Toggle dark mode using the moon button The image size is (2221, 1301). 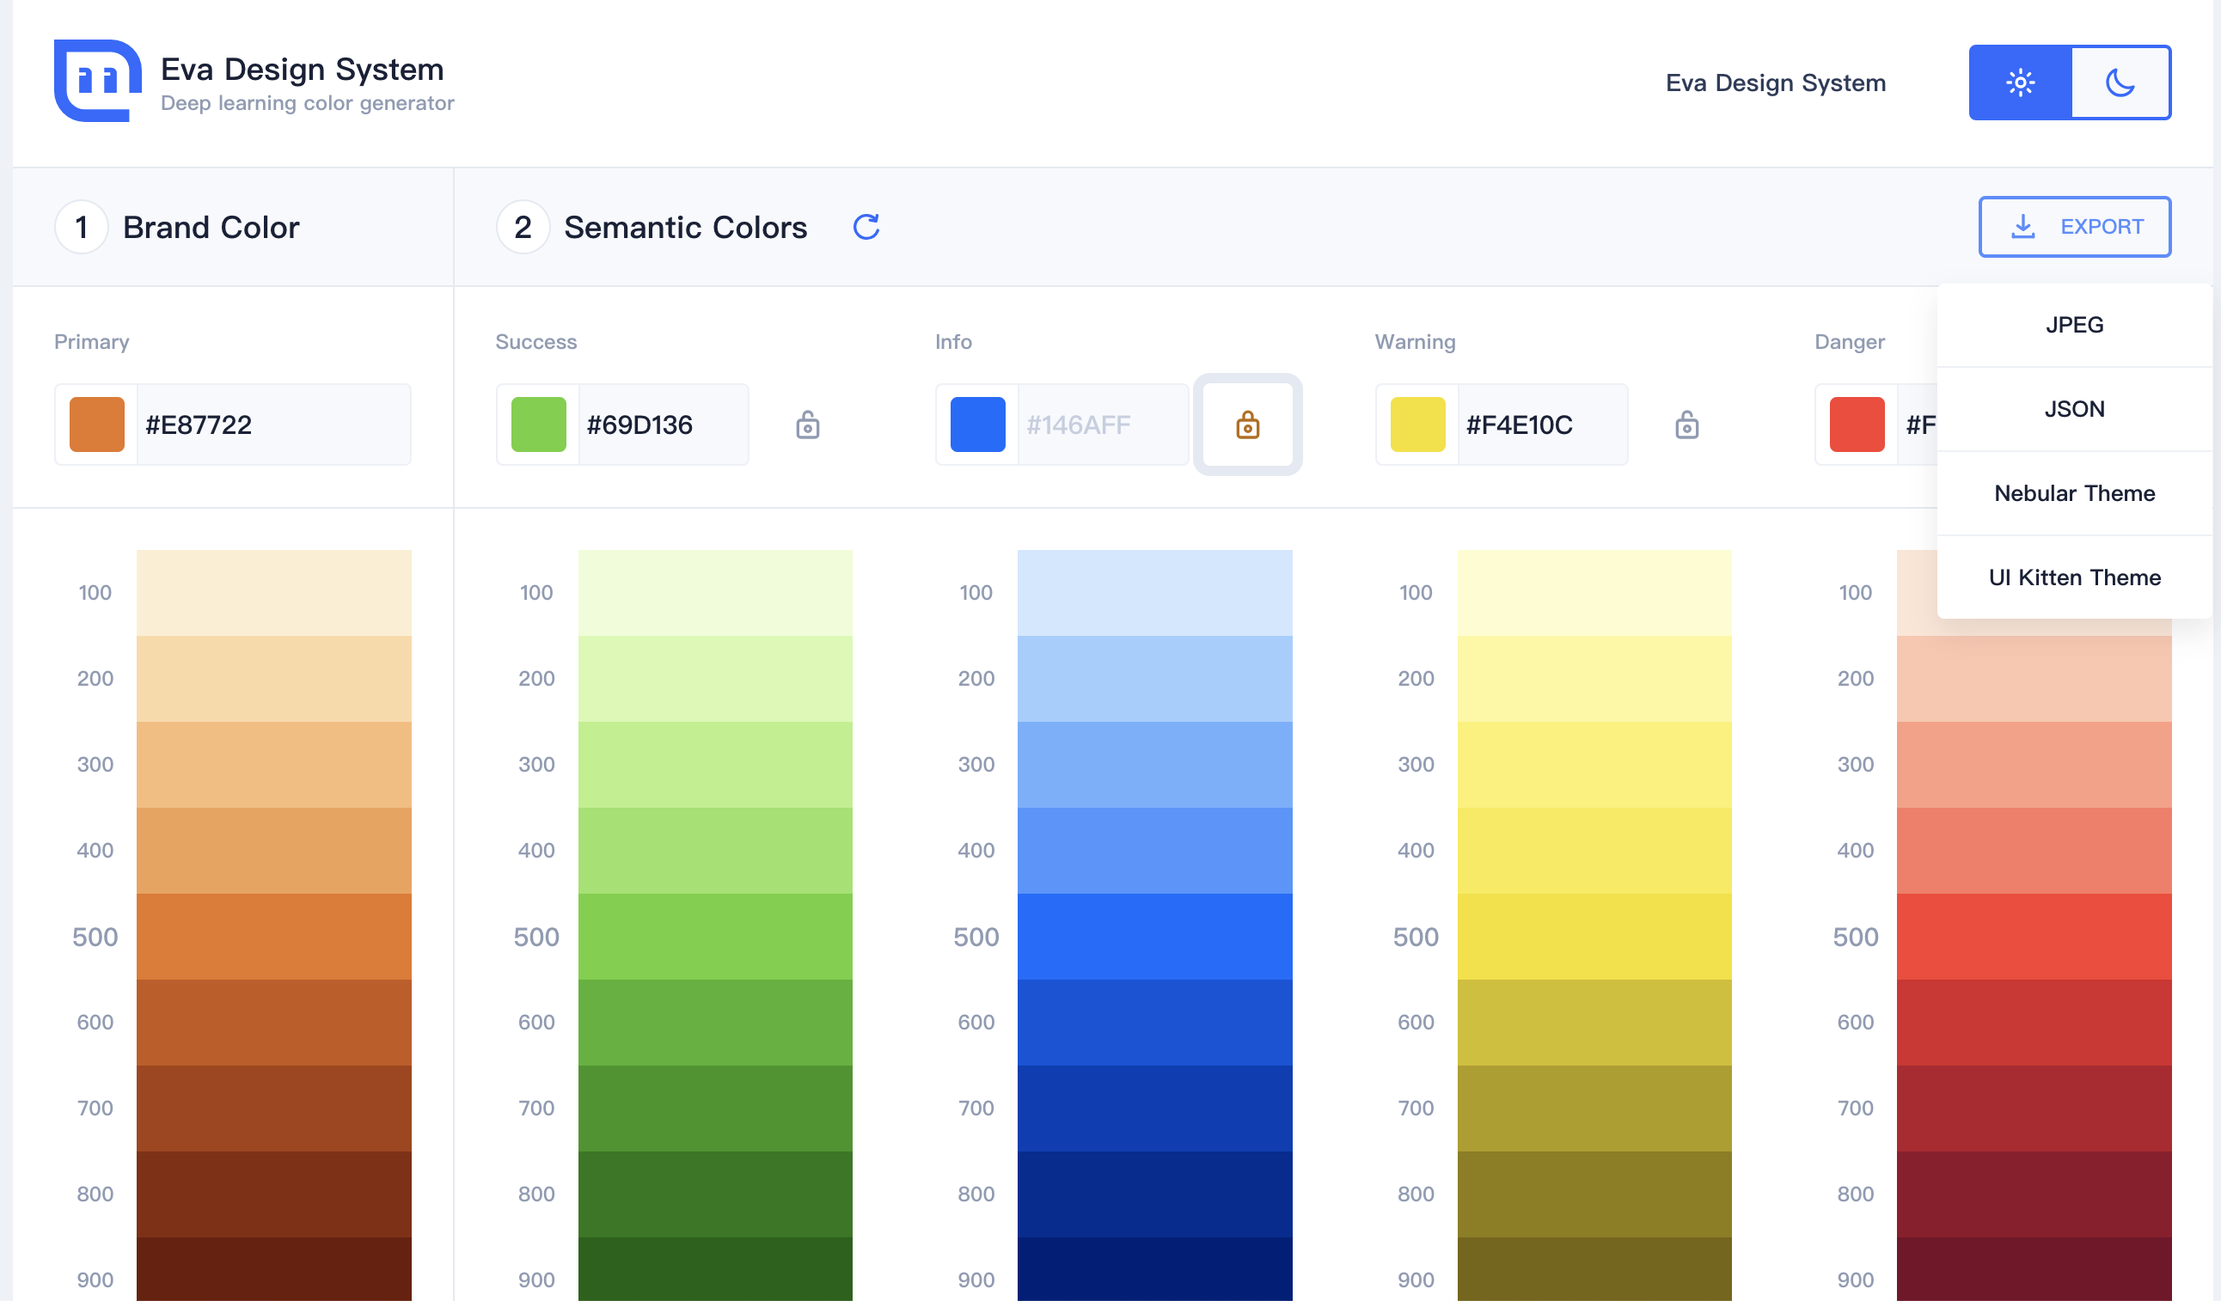(2119, 83)
